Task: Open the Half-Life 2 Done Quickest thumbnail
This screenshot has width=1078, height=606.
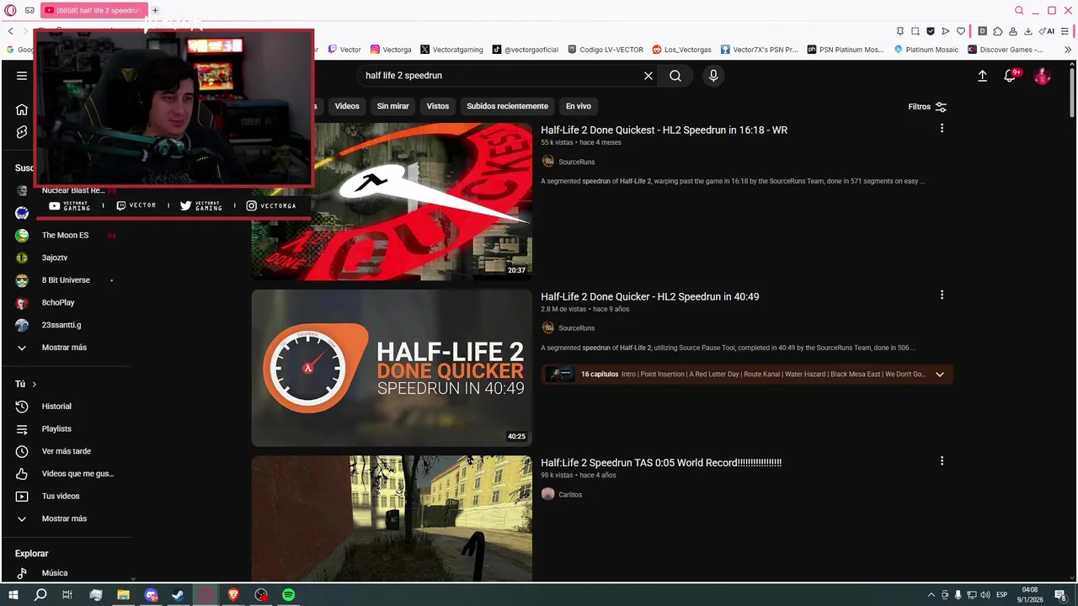Action: pyautogui.click(x=392, y=202)
